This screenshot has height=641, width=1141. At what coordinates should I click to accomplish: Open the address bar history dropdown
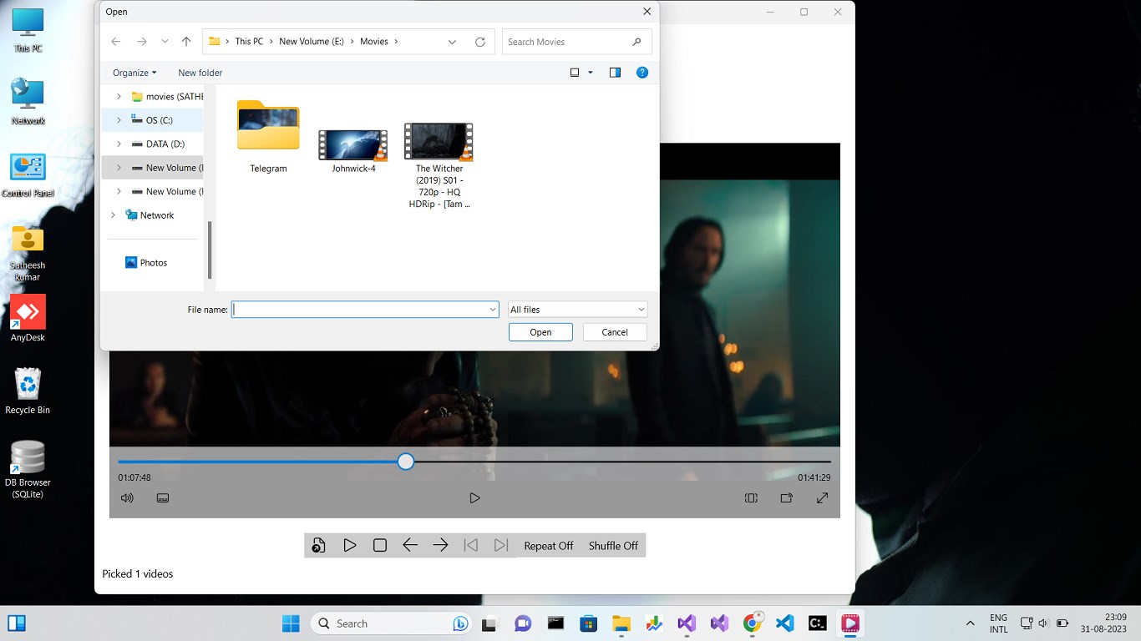click(452, 42)
